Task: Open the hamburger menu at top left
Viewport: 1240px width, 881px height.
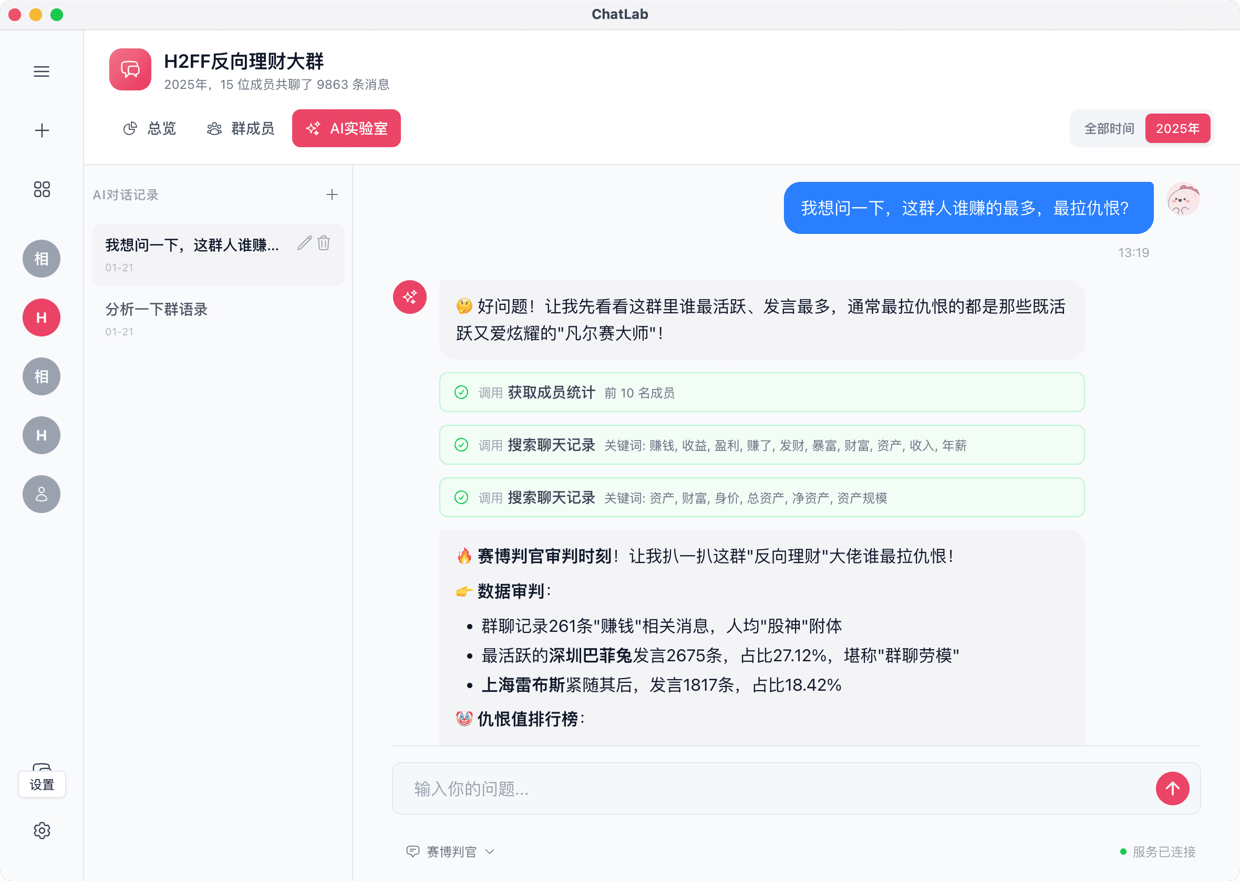Action: [x=42, y=71]
